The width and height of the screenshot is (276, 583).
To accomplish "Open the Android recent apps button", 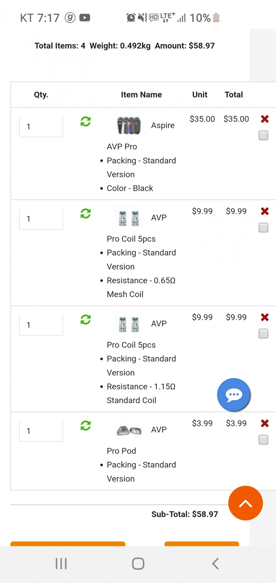I will pyautogui.click(x=61, y=563).
